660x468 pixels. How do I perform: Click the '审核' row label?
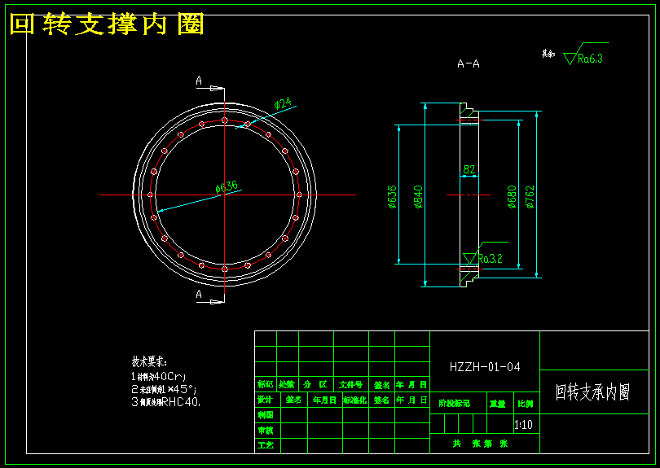[265, 431]
